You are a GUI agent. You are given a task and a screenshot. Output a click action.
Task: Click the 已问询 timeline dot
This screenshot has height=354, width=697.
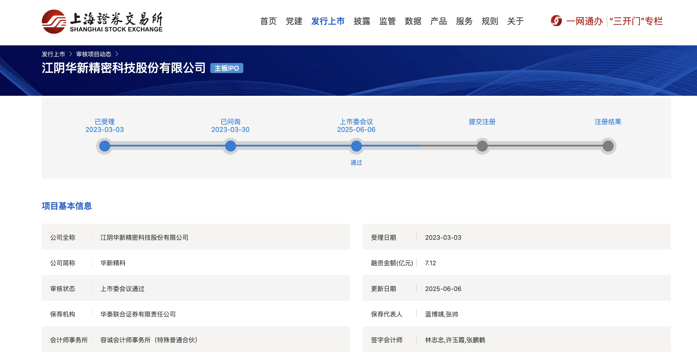[x=230, y=146]
